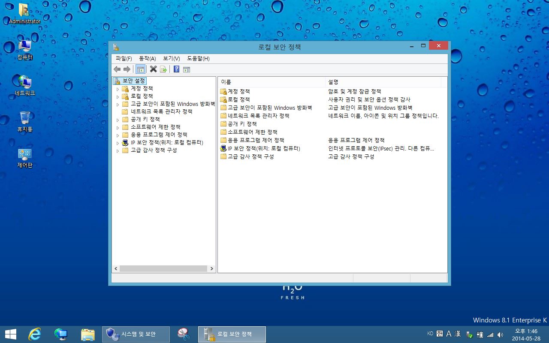This screenshot has width=549, height=343.
Task: Click the 설명 column header
Action: click(383, 82)
